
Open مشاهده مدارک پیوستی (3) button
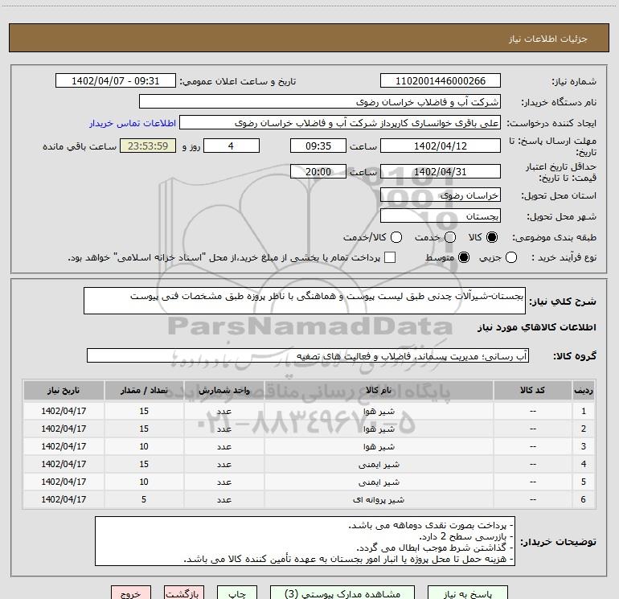342,593
